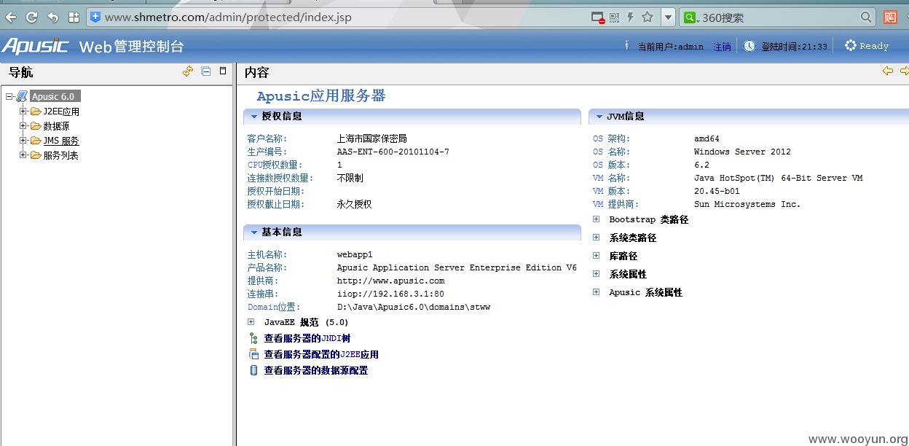Click the Apusic应用服务器 page heading

[321, 96]
